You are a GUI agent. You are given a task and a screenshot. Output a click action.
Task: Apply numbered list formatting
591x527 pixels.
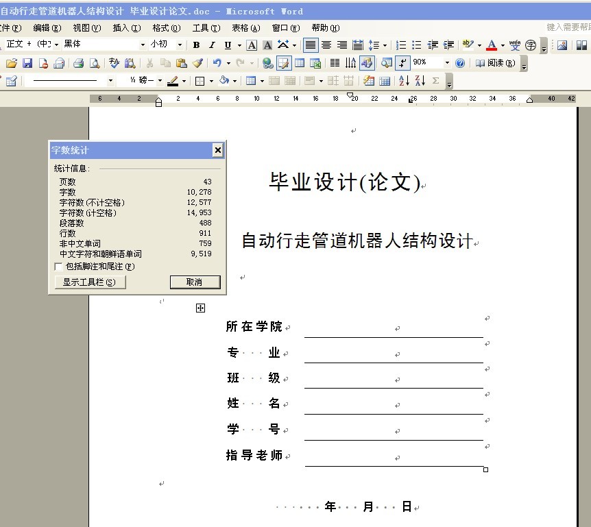click(401, 45)
